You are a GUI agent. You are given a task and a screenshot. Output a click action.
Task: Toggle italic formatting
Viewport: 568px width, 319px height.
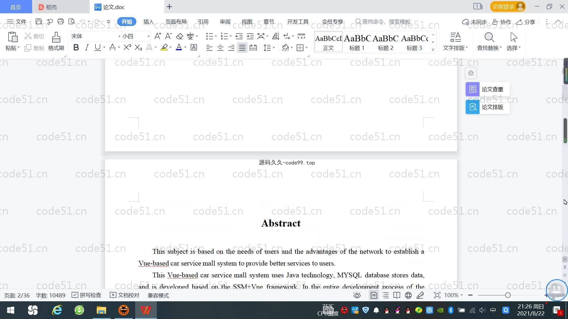pyautogui.click(x=87, y=48)
